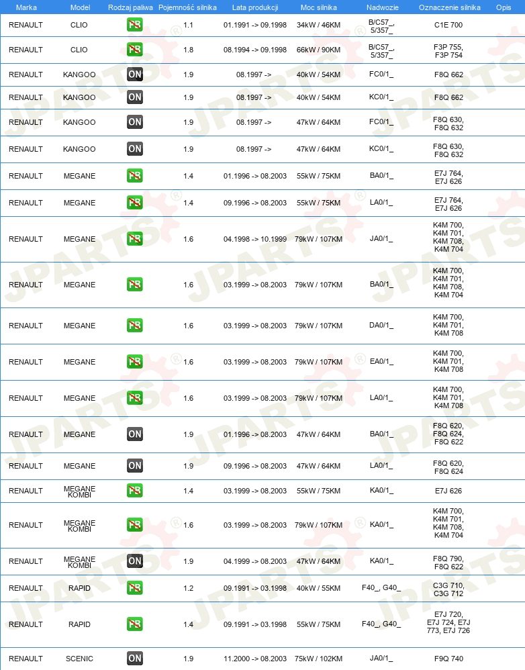Viewport: 525px width, 670px height.
Task: Click body code EA0/1_
Action: [381, 361]
